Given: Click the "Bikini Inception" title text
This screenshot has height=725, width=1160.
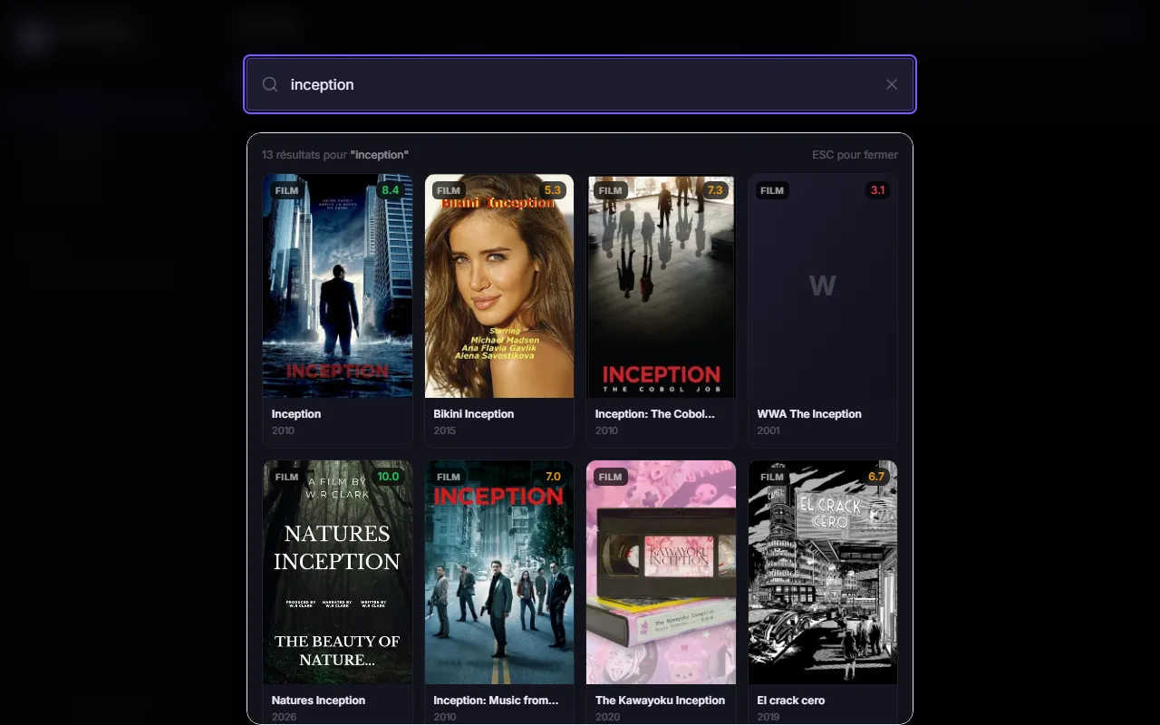Looking at the screenshot, I should [x=474, y=414].
